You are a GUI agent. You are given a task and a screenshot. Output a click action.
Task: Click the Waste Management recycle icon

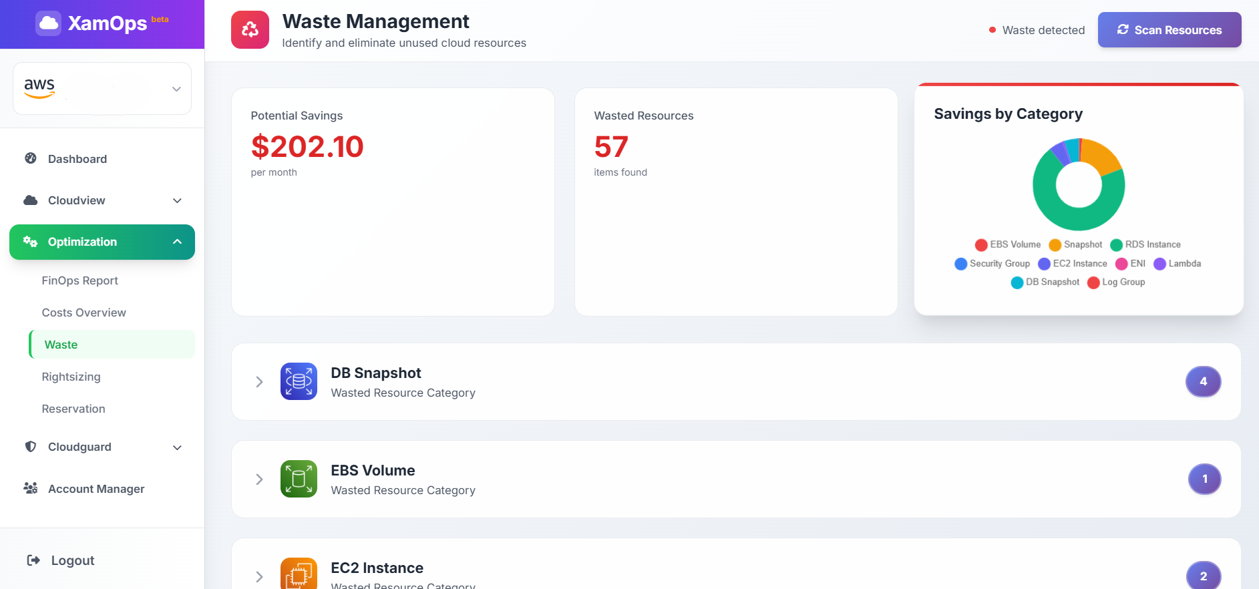250,30
